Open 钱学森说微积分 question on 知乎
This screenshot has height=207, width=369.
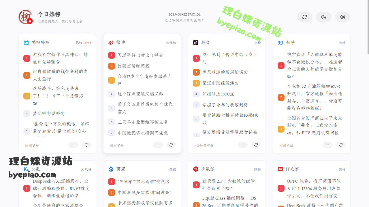315,66
